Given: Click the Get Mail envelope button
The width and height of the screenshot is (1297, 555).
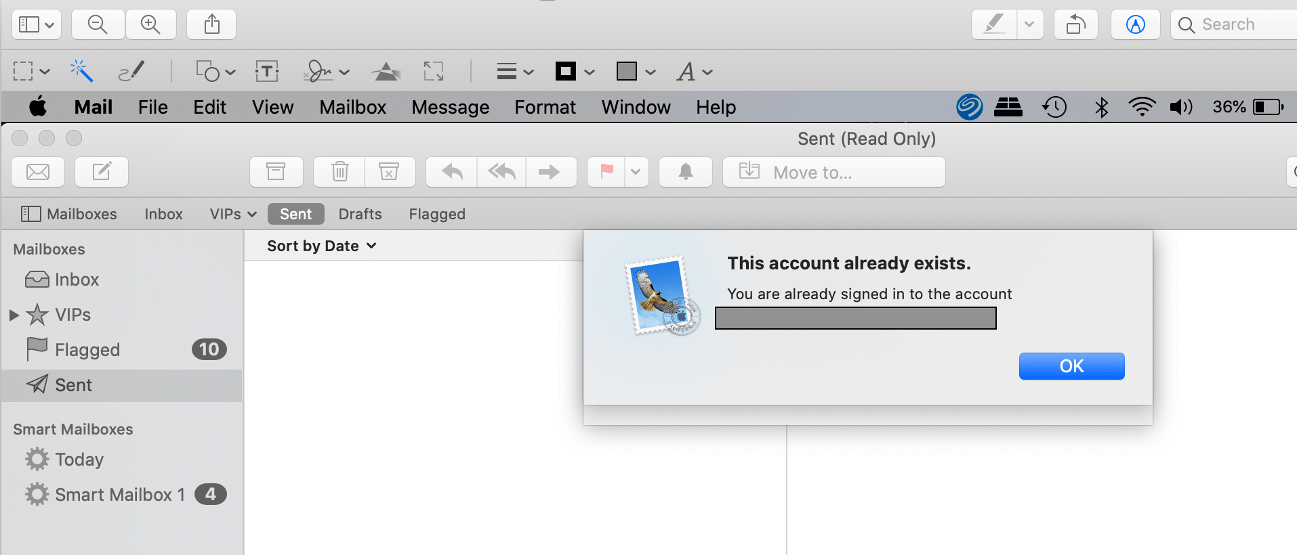Looking at the screenshot, I should point(38,172).
